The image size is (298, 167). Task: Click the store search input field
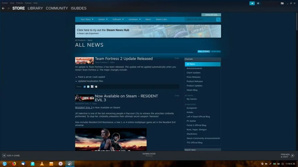200,19
